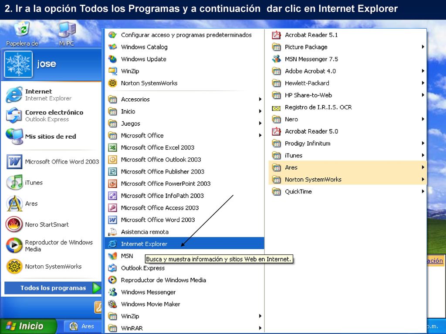The width and height of the screenshot is (446, 334).
Task: Expand the Picture Package folder
Action: click(x=348, y=47)
